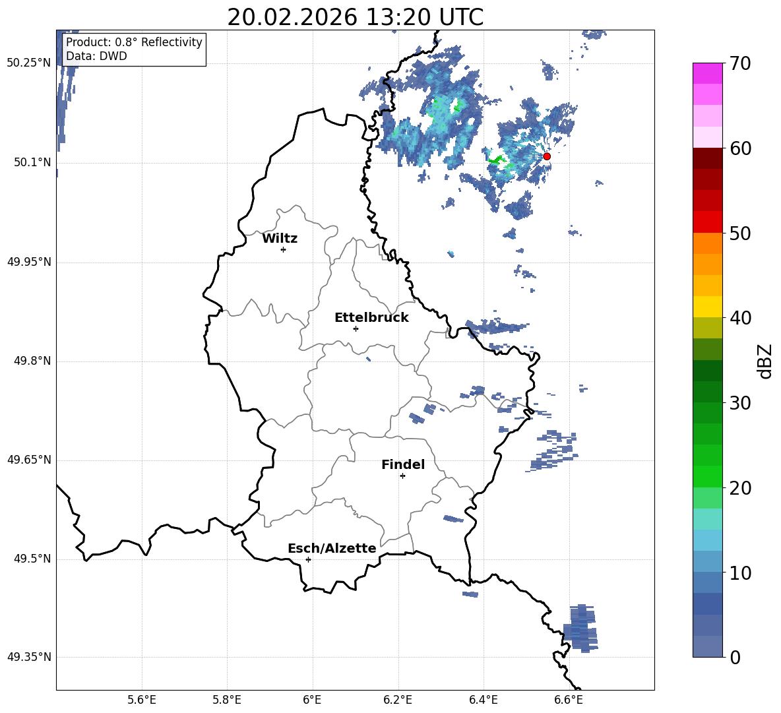Click the 49.35°N latitude label

click(x=29, y=657)
